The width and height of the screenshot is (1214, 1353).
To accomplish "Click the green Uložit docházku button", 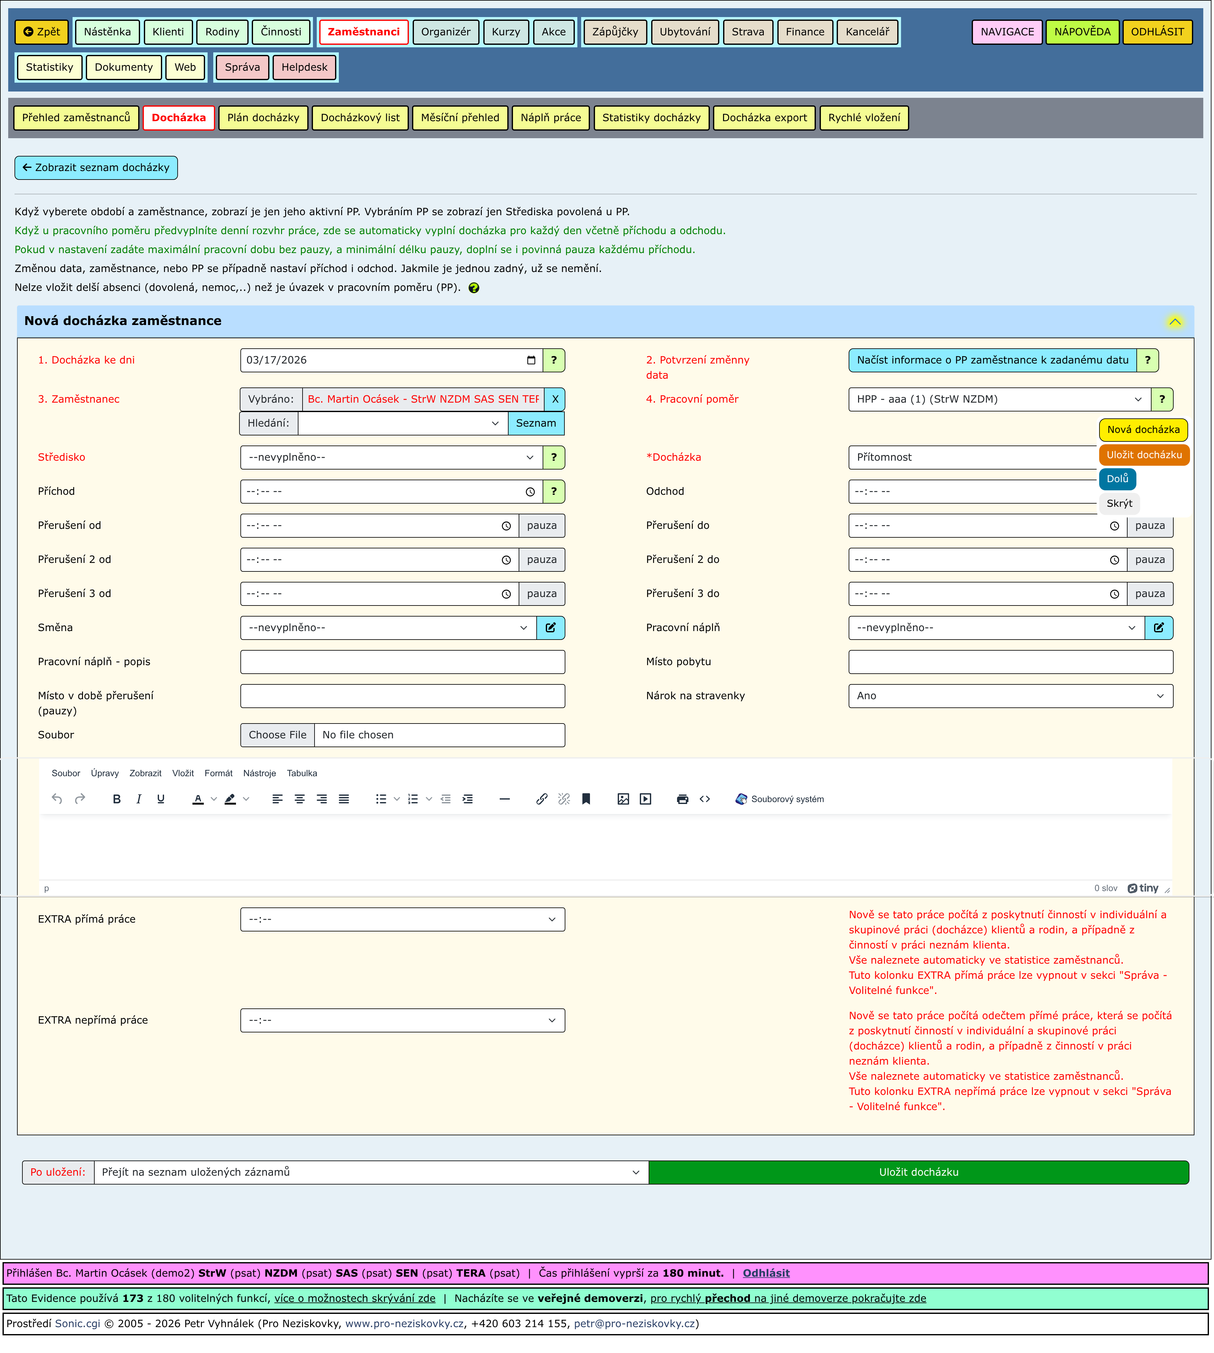I will point(918,1172).
